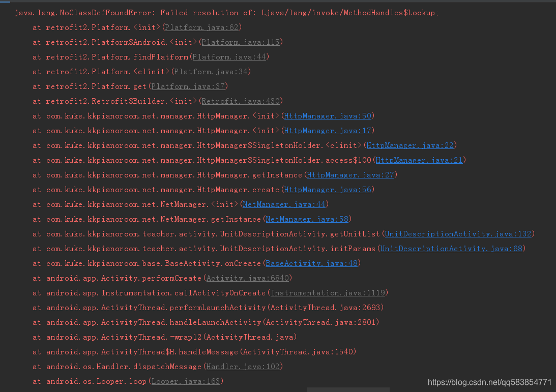Open the HttpManager.java:50 init link

pos(327,116)
